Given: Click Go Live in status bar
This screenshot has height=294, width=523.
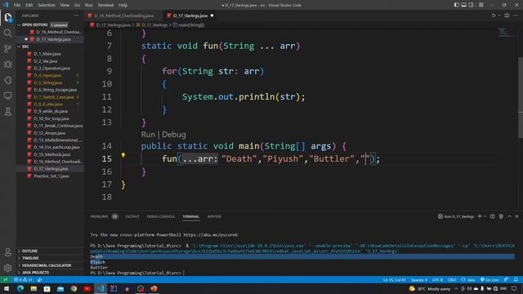Looking at the screenshot, I should tap(489, 279).
